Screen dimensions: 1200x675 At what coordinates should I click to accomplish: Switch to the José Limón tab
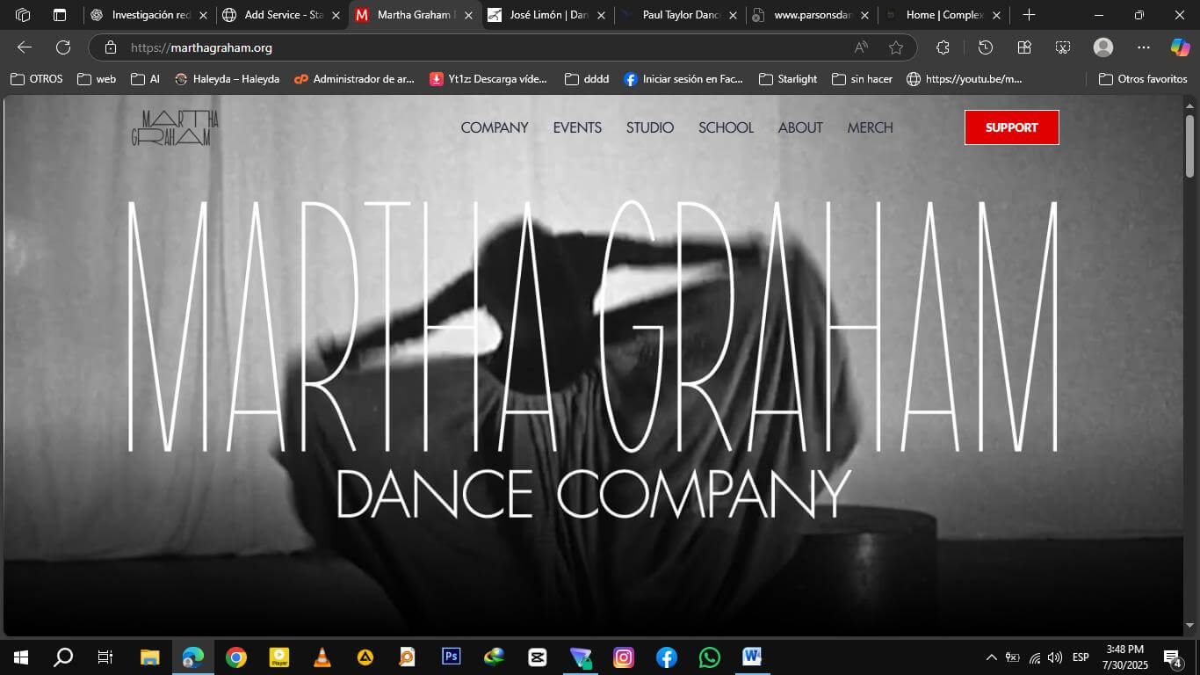pyautogui.click(x=547, y=15)
